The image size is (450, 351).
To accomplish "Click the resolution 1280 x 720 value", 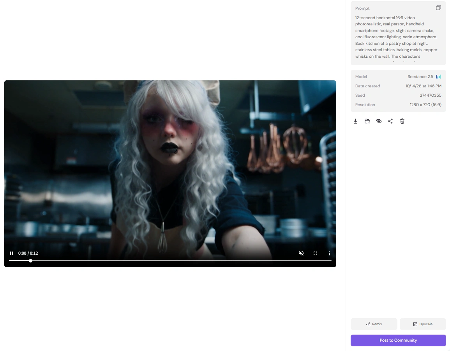I will point(425,105).
